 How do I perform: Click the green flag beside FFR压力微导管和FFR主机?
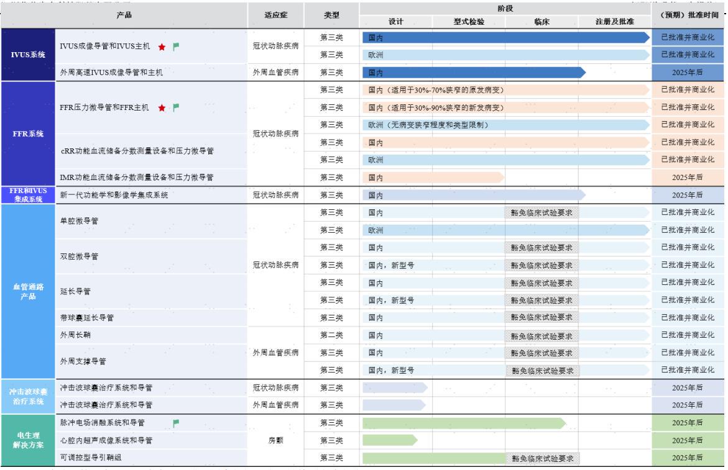click(x=176, y=107)
